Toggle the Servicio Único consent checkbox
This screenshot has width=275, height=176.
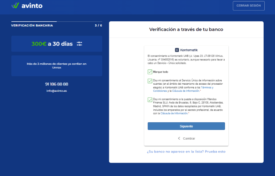click(150, 81)
